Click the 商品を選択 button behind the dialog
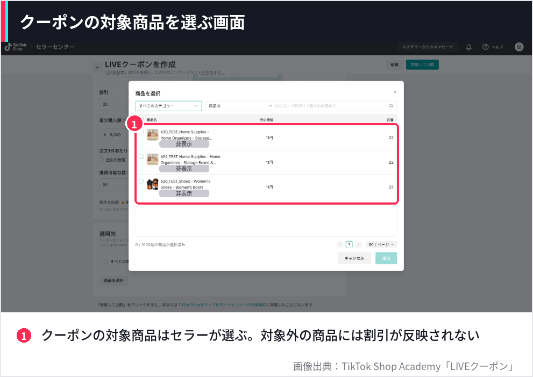 click(113, 280)
